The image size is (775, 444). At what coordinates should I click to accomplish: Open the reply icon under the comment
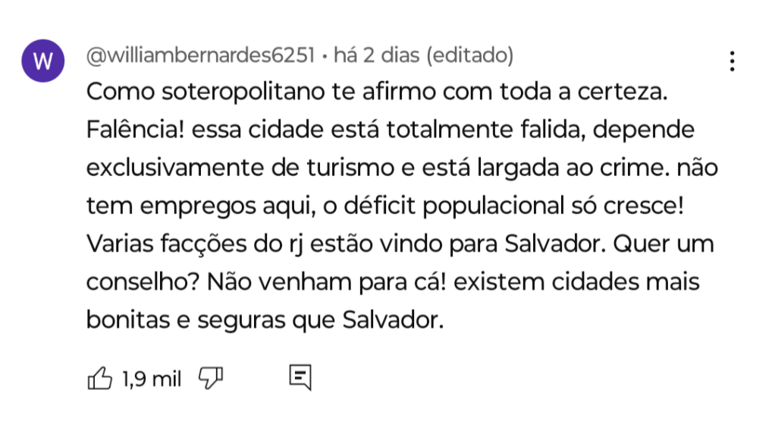click(x=300, y=377)
